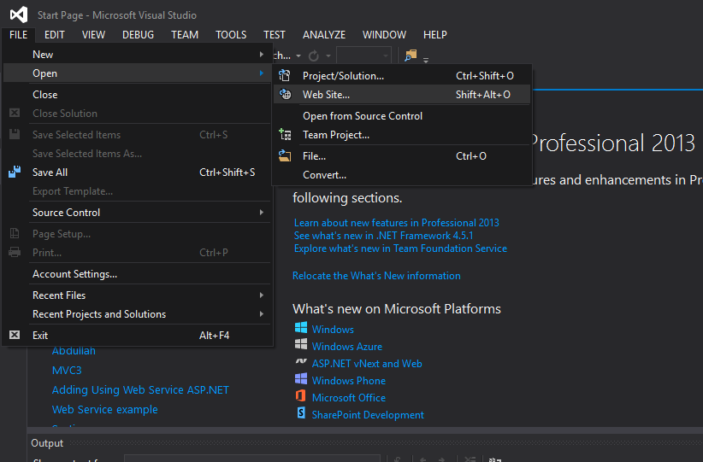Select Open in the File menu
This screenshot has height=462, width=703.
coord(137,73)
